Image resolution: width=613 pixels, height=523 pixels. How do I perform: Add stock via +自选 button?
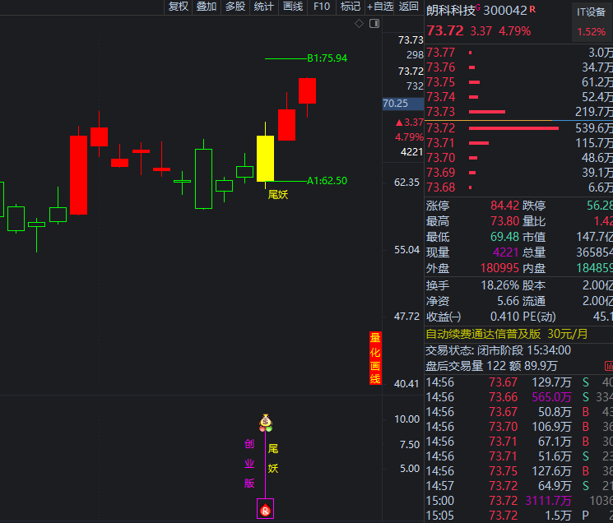[x=379, y=7]
